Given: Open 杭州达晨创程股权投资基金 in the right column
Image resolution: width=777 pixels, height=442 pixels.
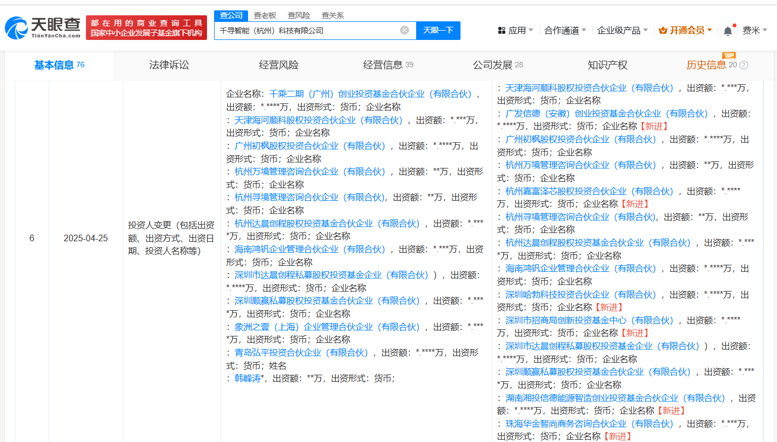Looking at the screenshot, I should pyautogui.click(x=598, y=243).
